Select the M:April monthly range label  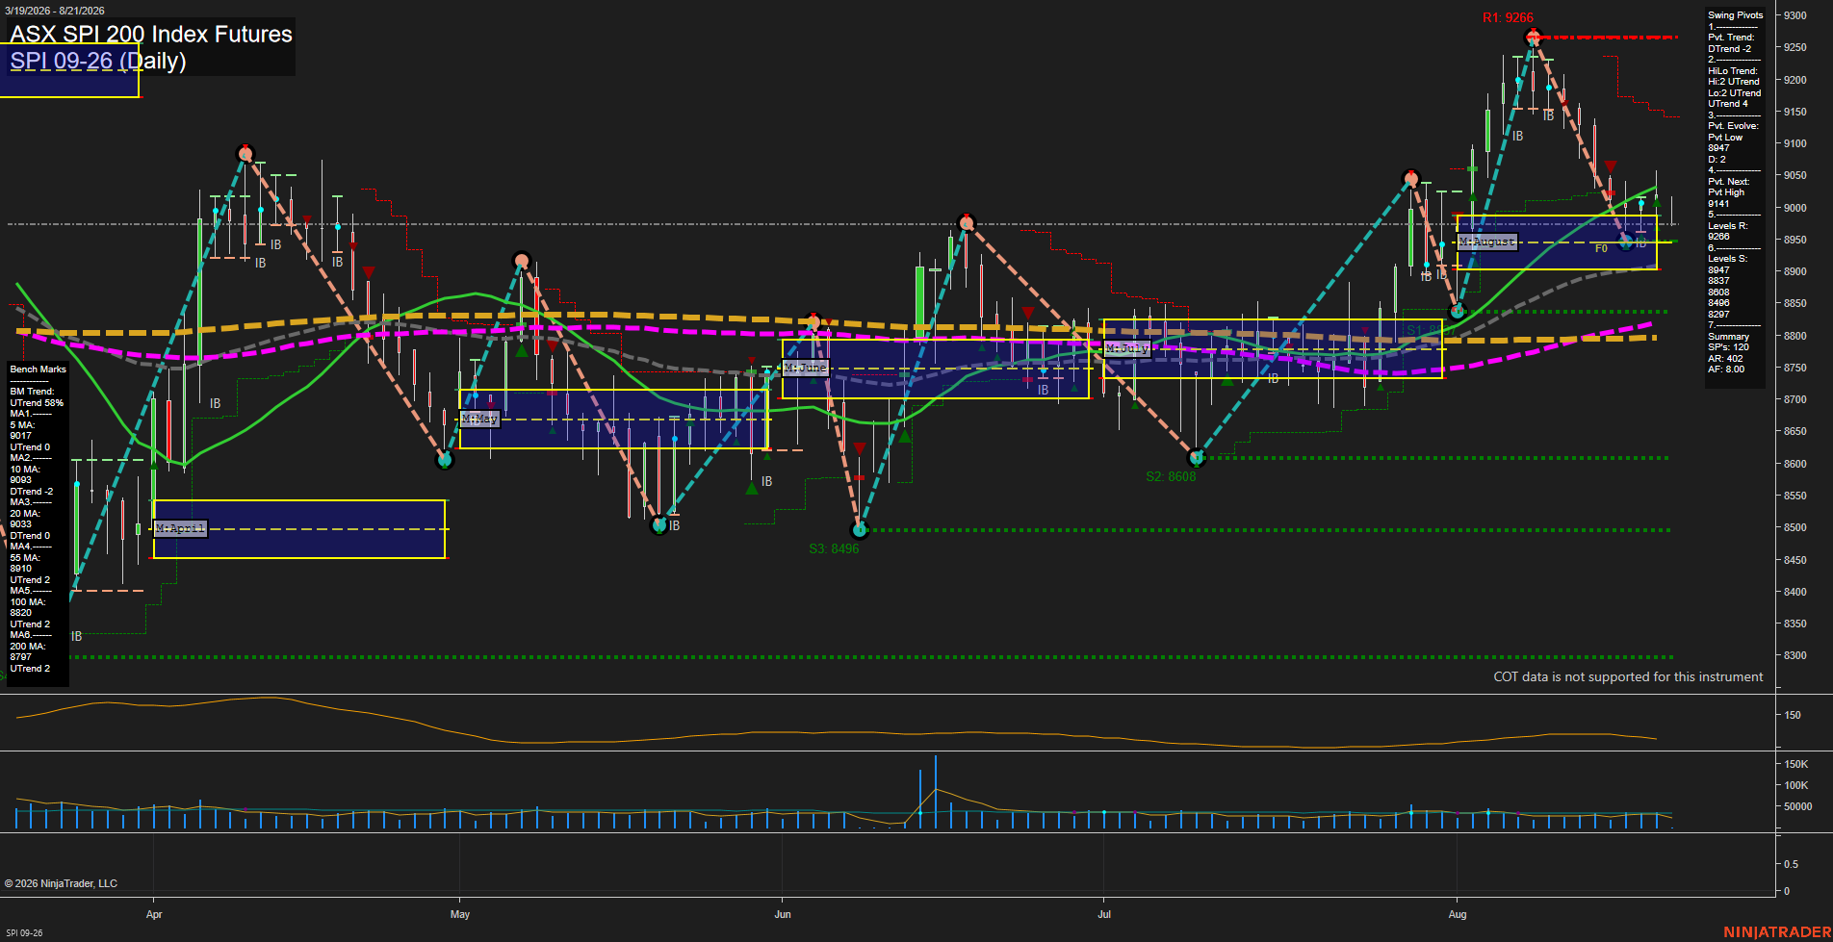tap(180, 528)
